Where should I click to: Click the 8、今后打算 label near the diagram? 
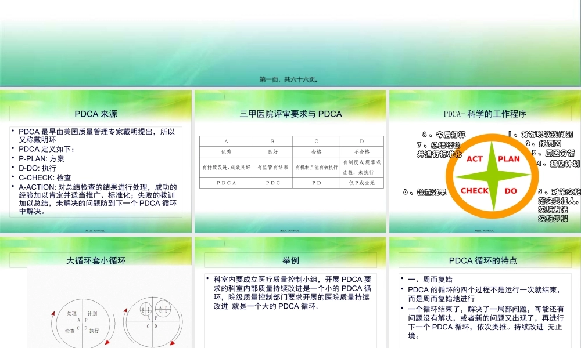(442, 133)
